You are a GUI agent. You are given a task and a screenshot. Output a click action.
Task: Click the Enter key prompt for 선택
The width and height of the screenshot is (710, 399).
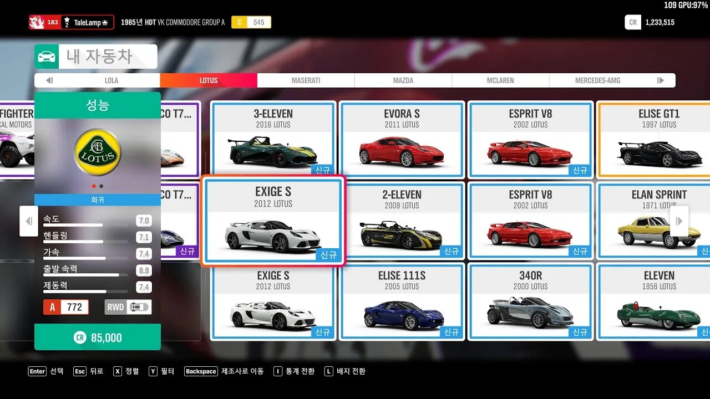pyautogui.click(x=37, y=371)
